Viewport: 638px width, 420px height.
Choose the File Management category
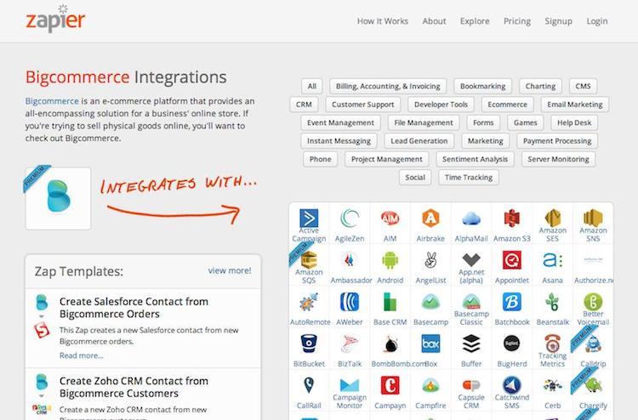pyautogui.click(x=424, y=122)
